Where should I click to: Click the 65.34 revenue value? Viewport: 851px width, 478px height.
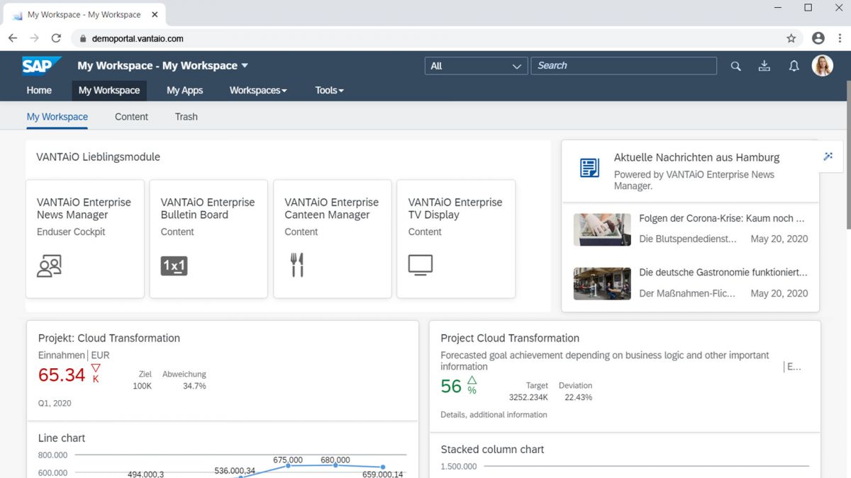point(62,375)
